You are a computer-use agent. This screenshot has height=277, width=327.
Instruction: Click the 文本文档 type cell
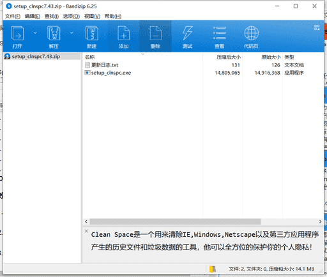294,65
